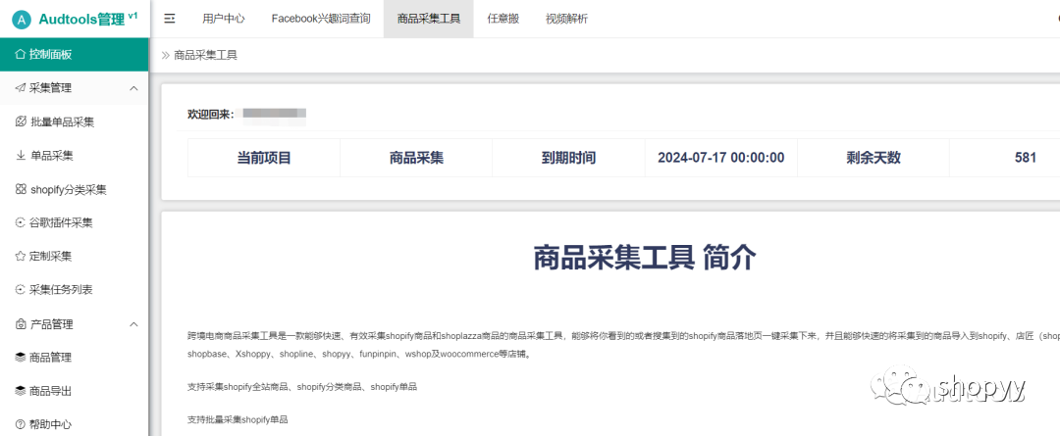Click the 商品采集工具 breadcrumb text
1060x436 pixels.
point(205,55)
